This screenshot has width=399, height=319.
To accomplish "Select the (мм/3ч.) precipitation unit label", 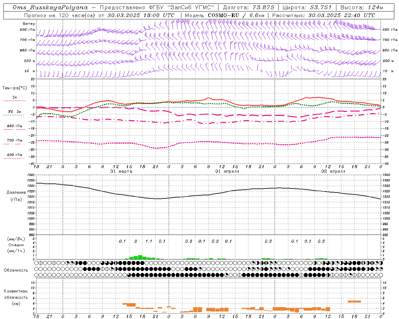I will click(16, 239).
